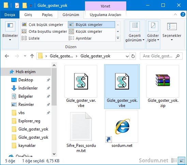Image resolution: width=187 pixels, height=165 pixels.
Task: Select Hızlı erişim in navigation pane
Action: pos(26,72)
